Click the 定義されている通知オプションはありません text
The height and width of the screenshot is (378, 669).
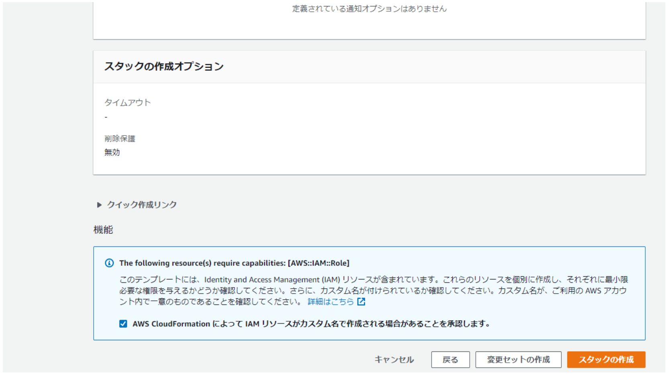pos(369,9)
